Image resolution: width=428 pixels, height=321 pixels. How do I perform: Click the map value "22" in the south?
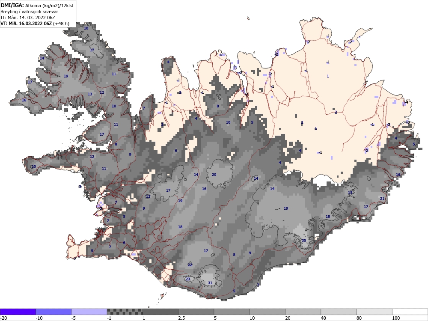190,265
